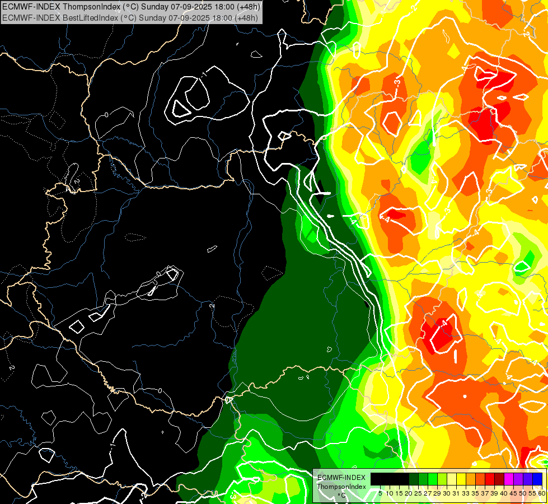Click the °C unit label in legend
This screenshot has width=548, height=504.
[x=342, y=496]
